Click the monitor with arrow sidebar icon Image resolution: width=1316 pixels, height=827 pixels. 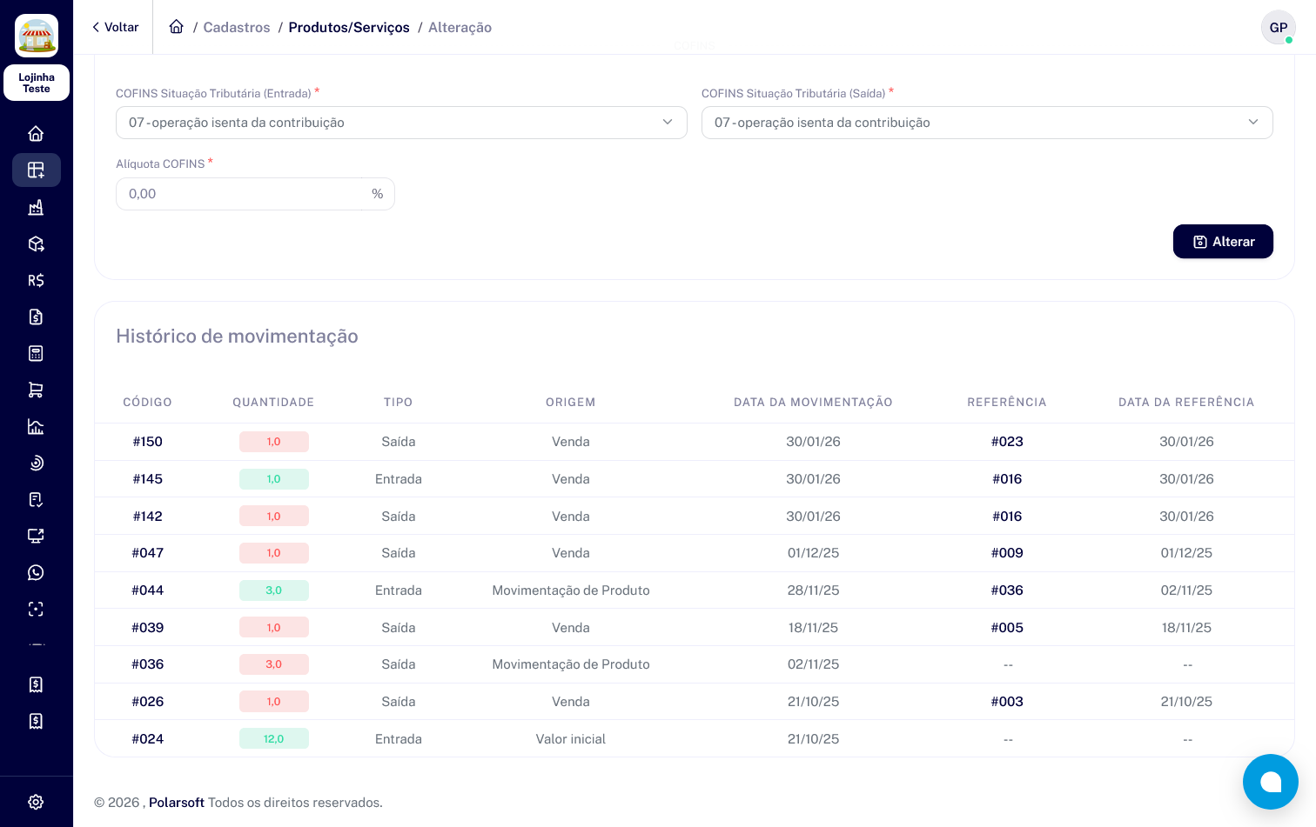point(36,536)
